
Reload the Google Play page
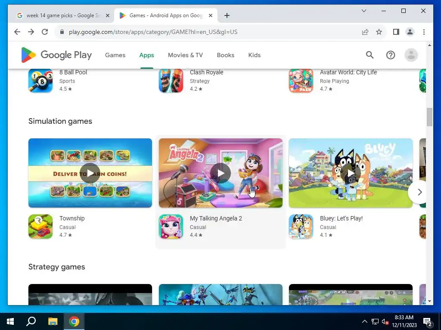point(45,32)
